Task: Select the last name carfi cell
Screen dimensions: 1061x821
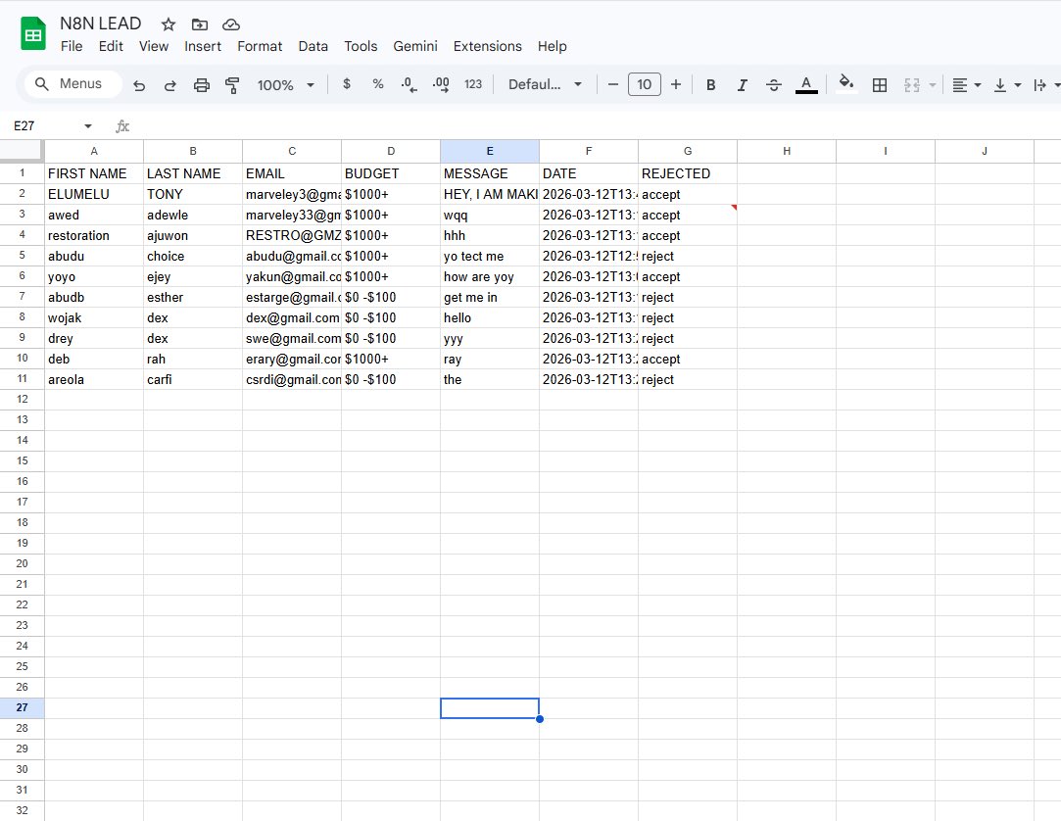Action: click(193, 379)
